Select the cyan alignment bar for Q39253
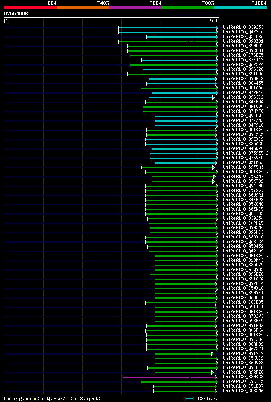 point(167,28)
